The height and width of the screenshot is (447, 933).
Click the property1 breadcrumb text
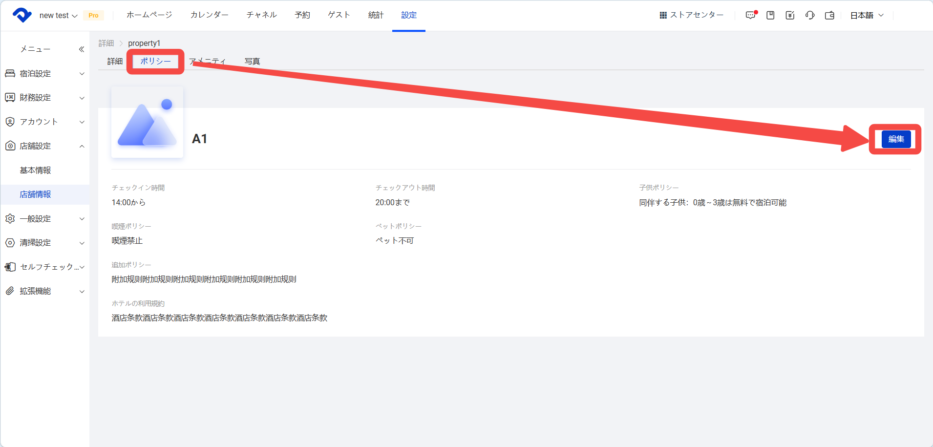144,43
